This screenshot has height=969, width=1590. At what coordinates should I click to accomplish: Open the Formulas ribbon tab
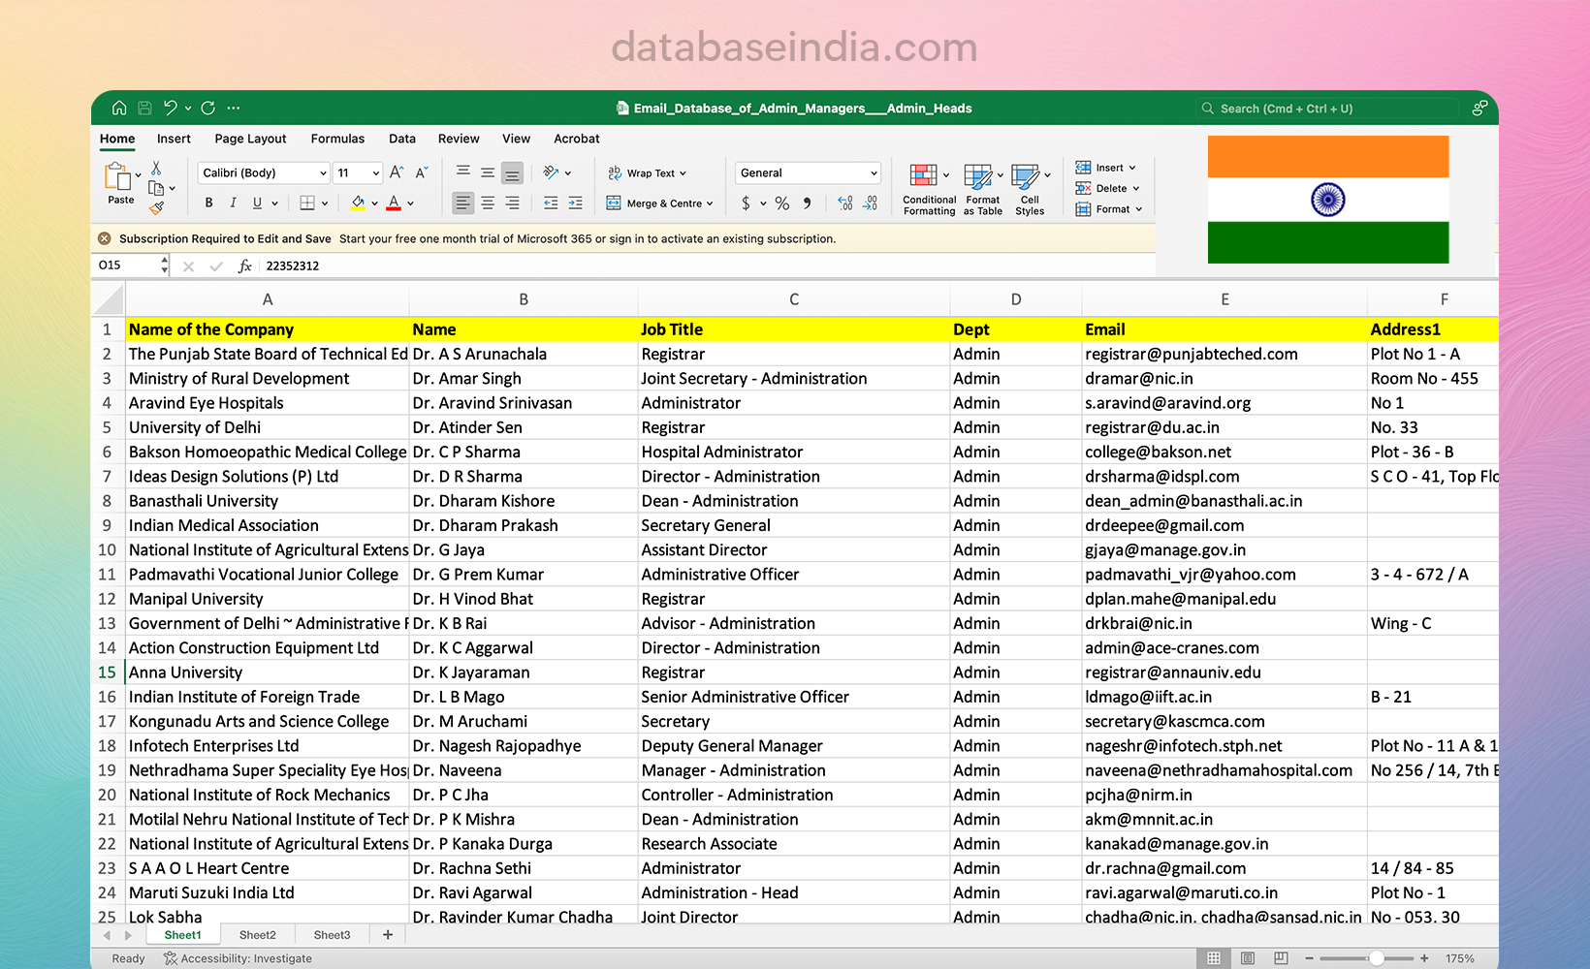click(x=337, y=139)
